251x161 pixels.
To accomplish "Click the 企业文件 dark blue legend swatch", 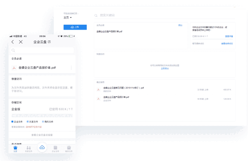I will click(x=12, y=122).
